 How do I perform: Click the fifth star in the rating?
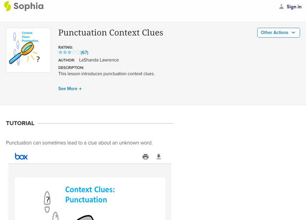click(78, 52)
